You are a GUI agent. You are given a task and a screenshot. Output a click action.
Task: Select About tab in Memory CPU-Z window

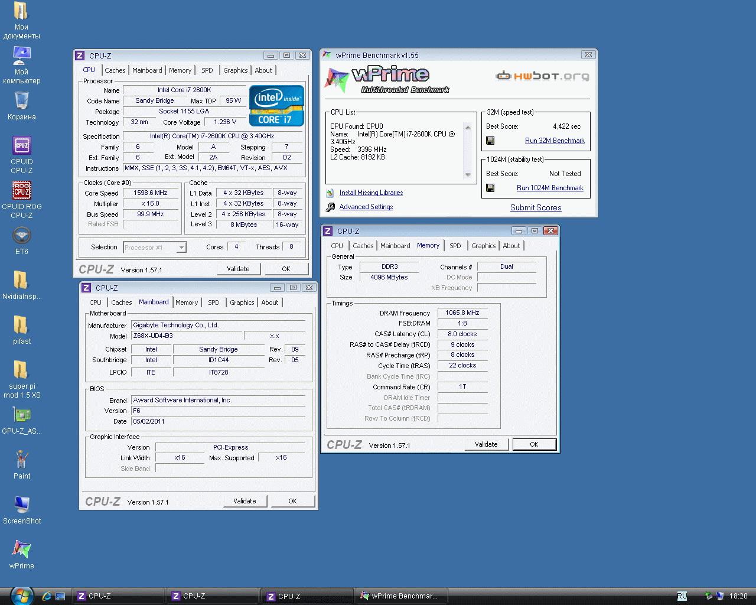(x=511, y=246)
